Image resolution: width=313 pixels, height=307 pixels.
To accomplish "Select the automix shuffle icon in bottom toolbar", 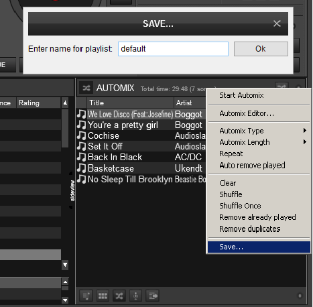I will coord(119,296).
